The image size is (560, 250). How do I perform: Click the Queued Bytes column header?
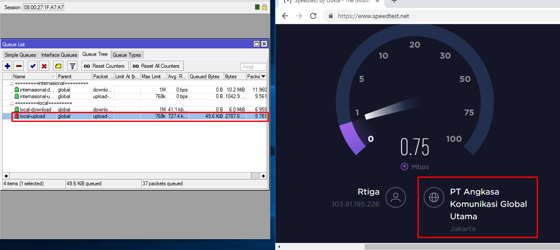coord(206,77)
